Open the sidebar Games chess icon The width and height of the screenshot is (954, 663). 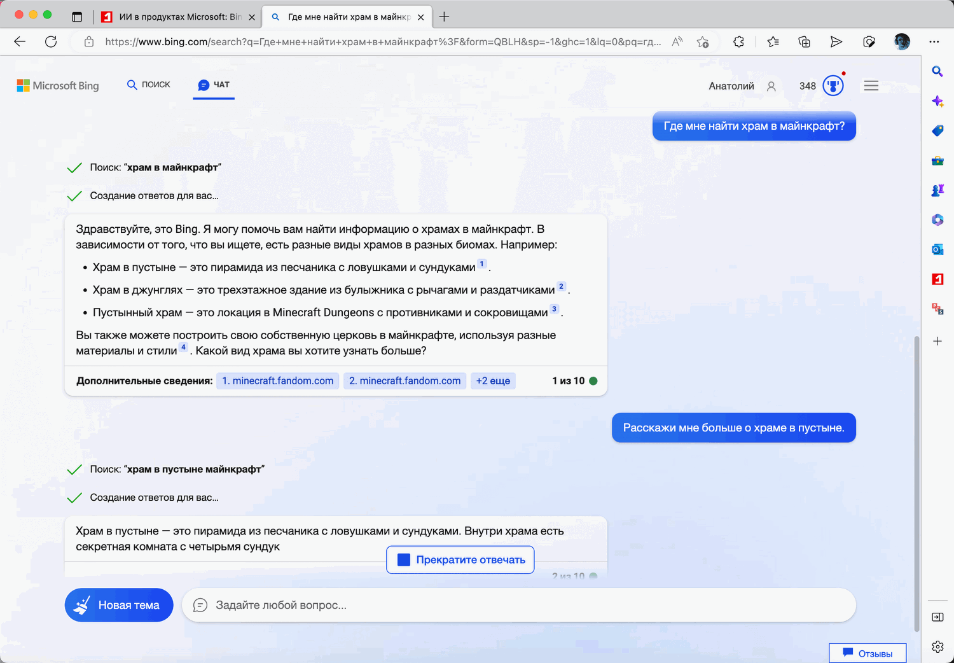click(x=937, y=190)
